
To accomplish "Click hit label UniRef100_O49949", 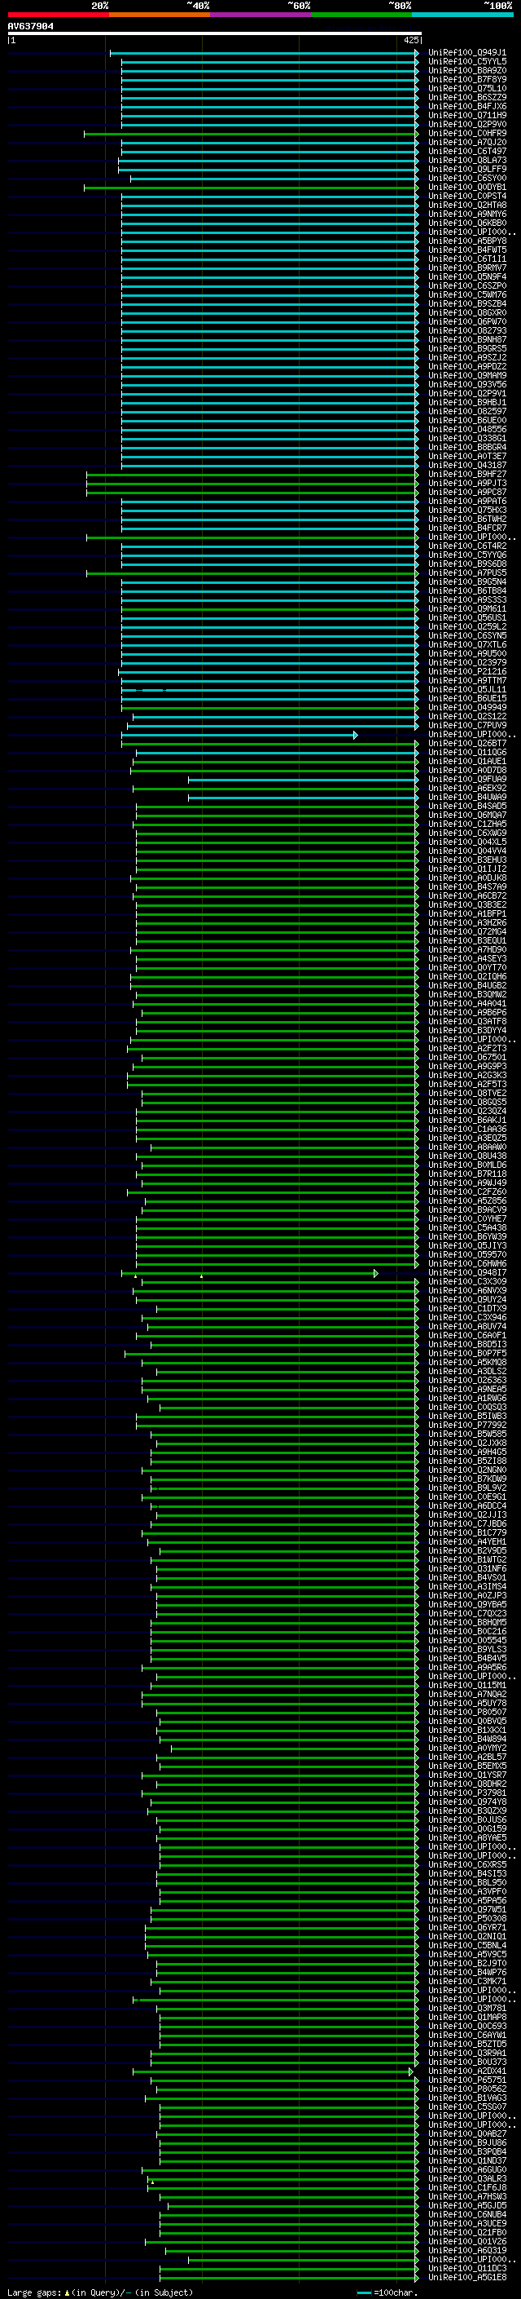I will point(467,708).
